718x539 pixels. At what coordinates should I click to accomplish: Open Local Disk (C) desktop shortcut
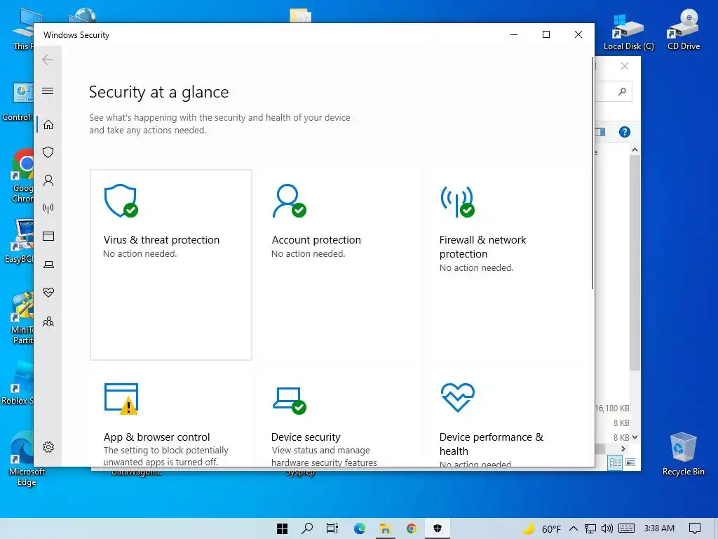628,31
